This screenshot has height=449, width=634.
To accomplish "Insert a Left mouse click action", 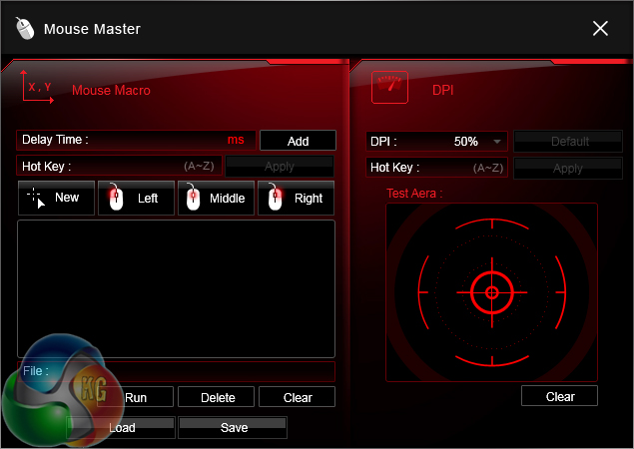I will click(x=136, y=198).
